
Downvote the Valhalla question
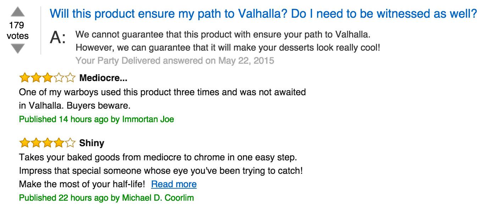tap(17, 48)
